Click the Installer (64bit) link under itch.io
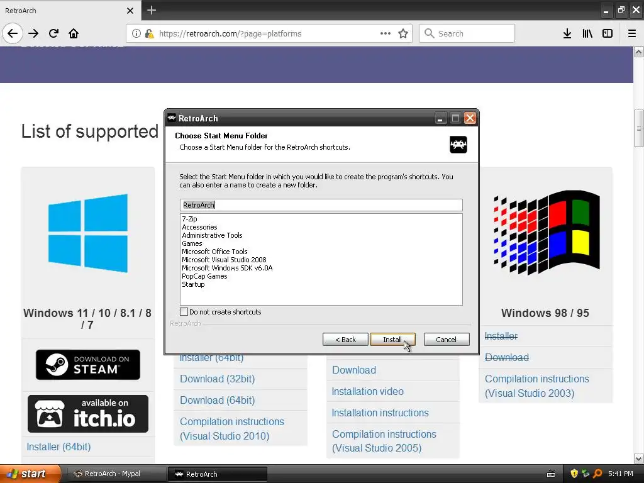Screen dimensions: 644x483 click(x=58, y=447)
